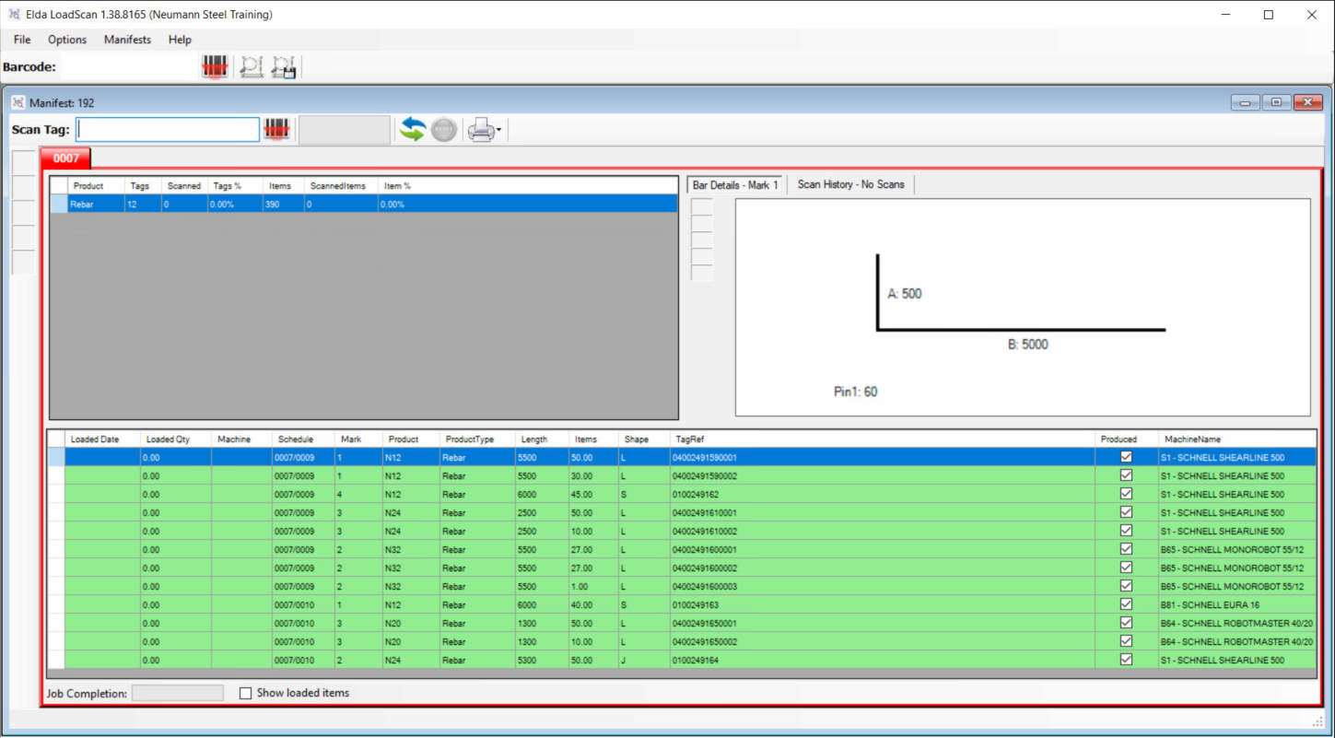
Task: Click the 40.00 items cell
Action: [x=593, y=605]
